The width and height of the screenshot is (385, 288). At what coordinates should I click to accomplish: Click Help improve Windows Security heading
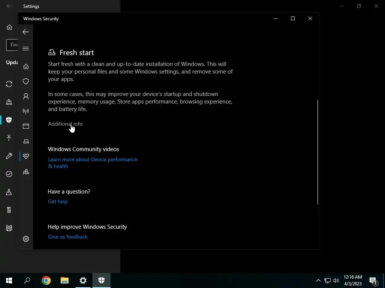(87, 227)
